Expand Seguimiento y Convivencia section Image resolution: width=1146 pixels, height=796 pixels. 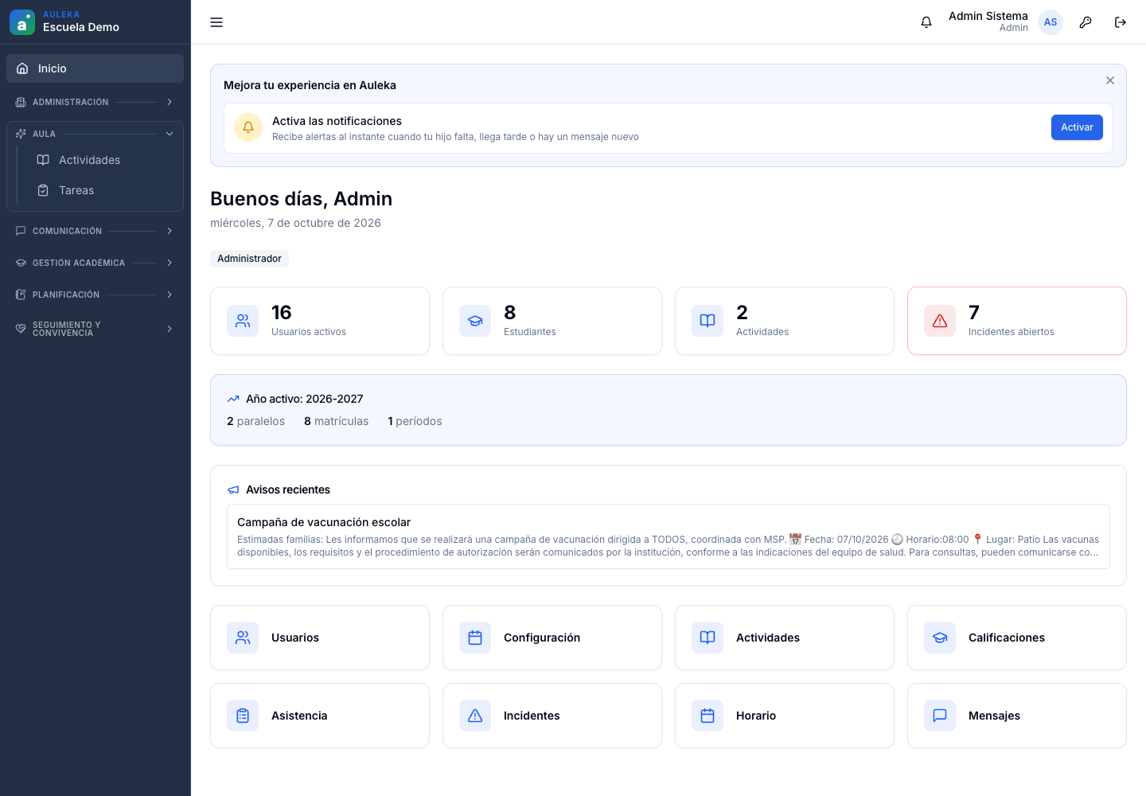[95, 329]
